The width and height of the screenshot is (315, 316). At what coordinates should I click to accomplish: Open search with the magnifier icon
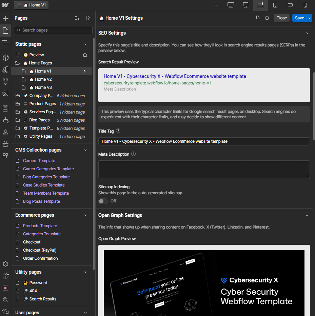[x=5, y=299]
